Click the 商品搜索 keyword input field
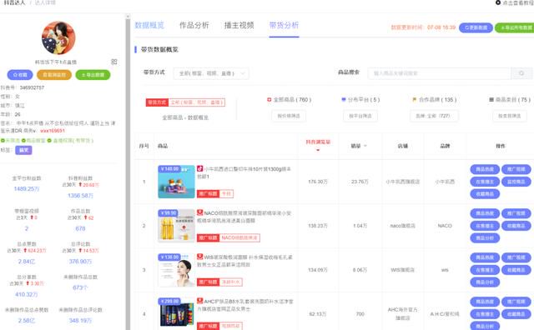Viewport: 534px width, 330px height. (440, 73)
